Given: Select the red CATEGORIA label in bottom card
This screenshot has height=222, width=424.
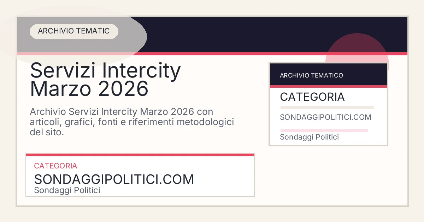Looking at the screenshot, I should click(55, 166).
